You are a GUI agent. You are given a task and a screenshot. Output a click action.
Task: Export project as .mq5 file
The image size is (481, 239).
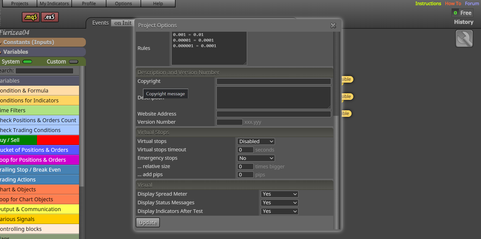click(31, 17)
